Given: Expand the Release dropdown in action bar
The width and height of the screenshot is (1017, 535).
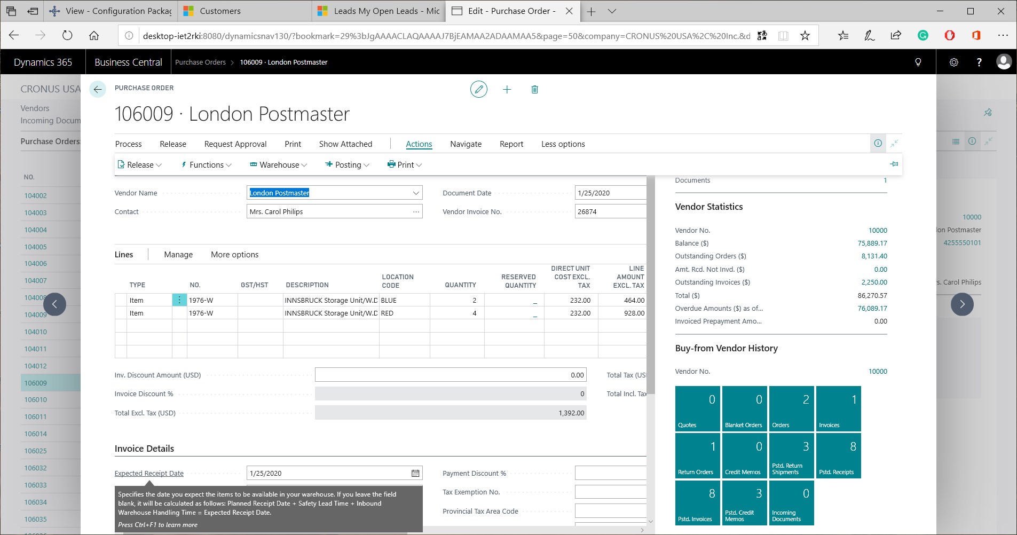Looking at the screenshot, I should click(x=140, y=165).
